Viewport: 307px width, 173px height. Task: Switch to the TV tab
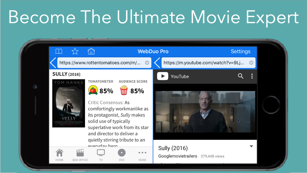[101, 155]
